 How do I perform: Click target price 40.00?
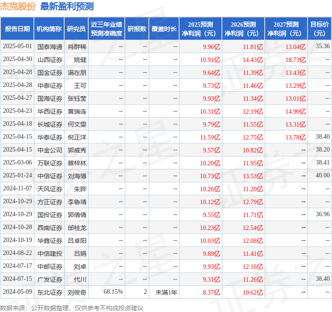pos(323,175)
